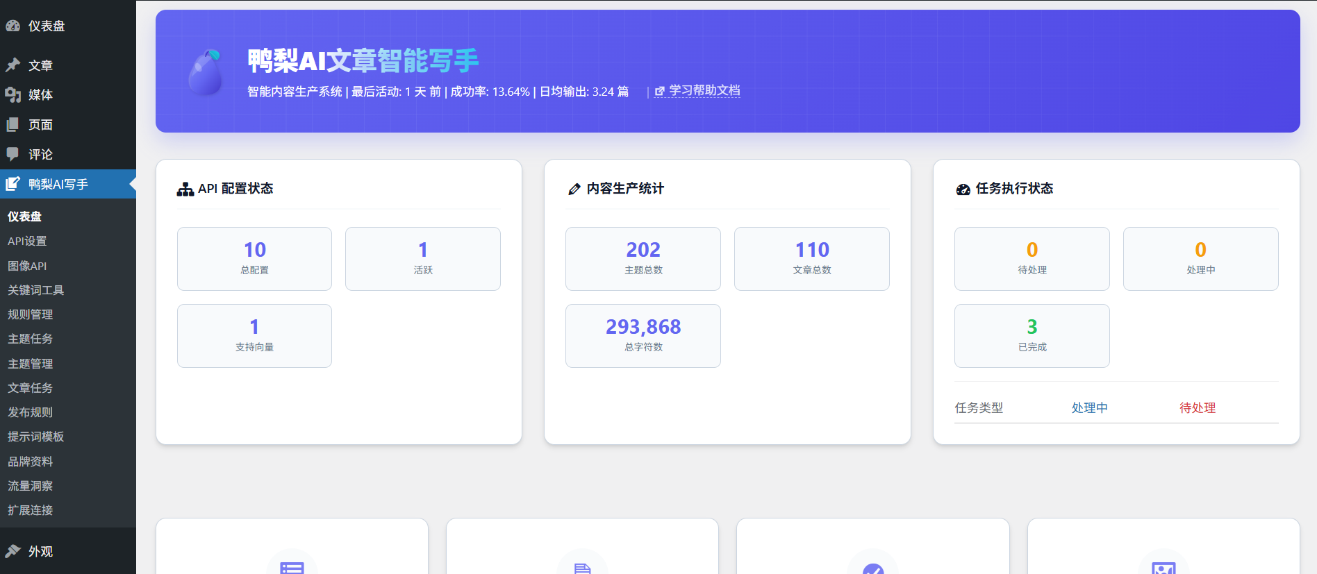This screenshot has height=574, width=1317.
Task: Click the 内容生产统计 panel heading
Action: tap(625, 189)
